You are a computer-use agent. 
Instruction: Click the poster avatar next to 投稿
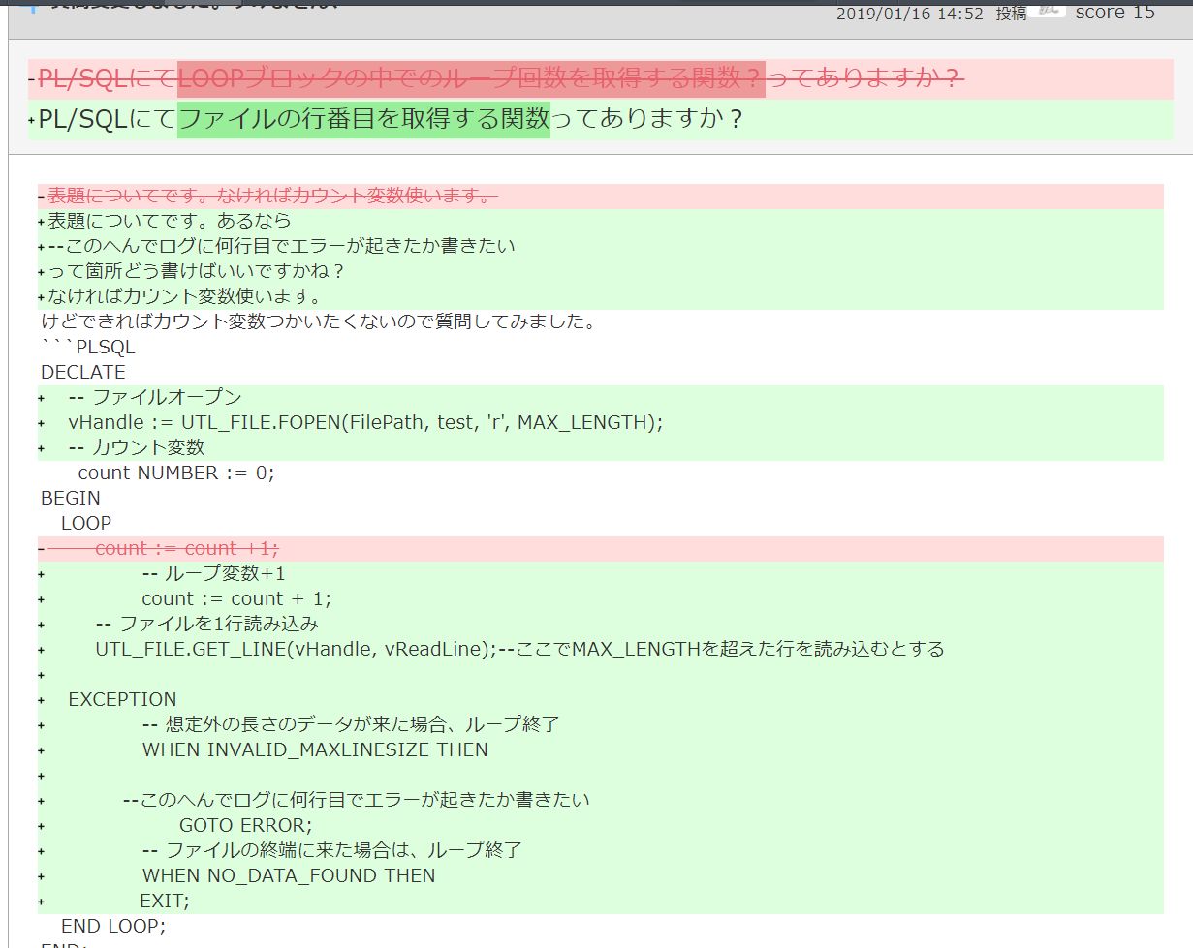point(1052,10)
